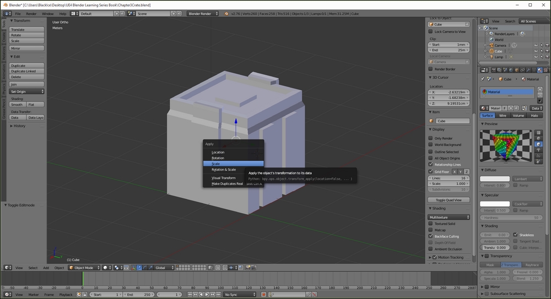The height and width of the screenshot is (299, 551).
Task: Click the timeline editor type clock icon
Action: pos(8,295)
